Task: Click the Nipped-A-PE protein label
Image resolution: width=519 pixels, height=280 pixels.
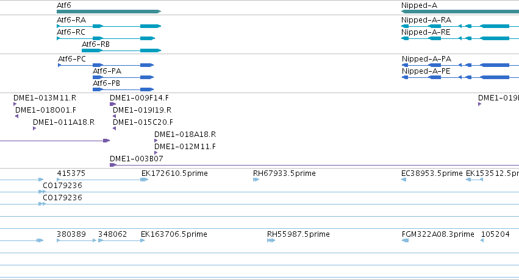Action: coord(426,71)
